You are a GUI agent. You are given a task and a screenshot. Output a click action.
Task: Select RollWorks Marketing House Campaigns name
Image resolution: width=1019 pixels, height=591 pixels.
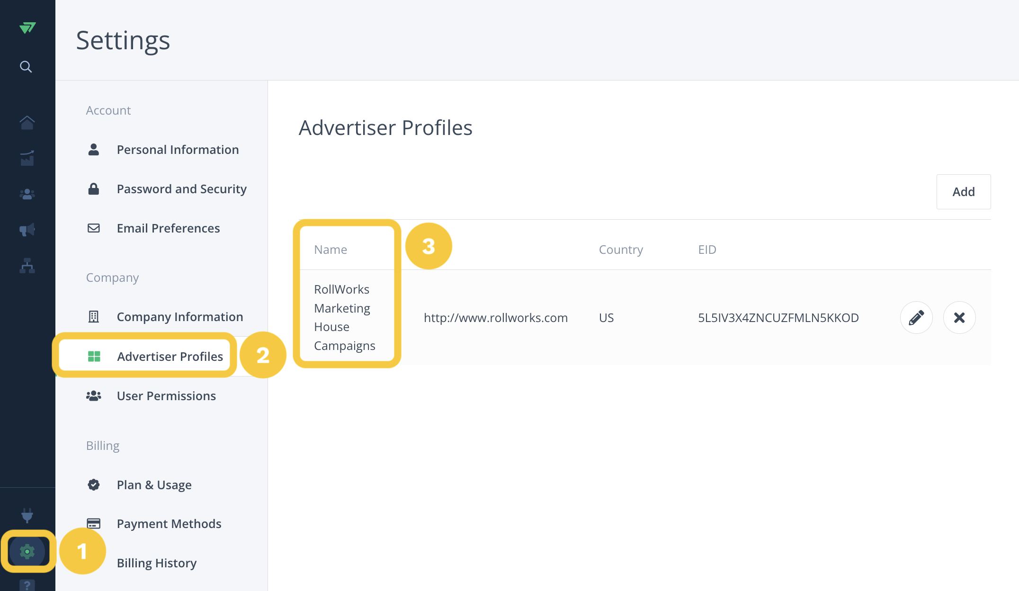pyautogui.click(x=345, y=317)
